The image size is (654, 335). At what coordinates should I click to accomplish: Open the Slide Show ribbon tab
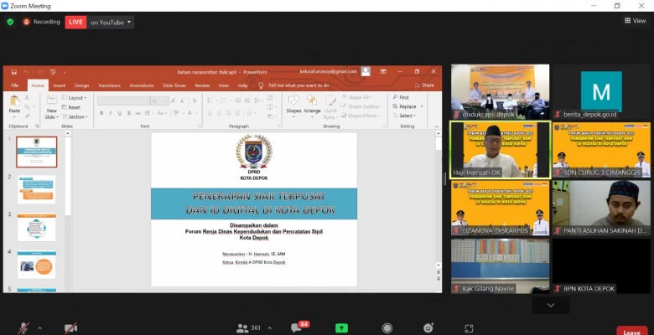click(x=174, y=85)
